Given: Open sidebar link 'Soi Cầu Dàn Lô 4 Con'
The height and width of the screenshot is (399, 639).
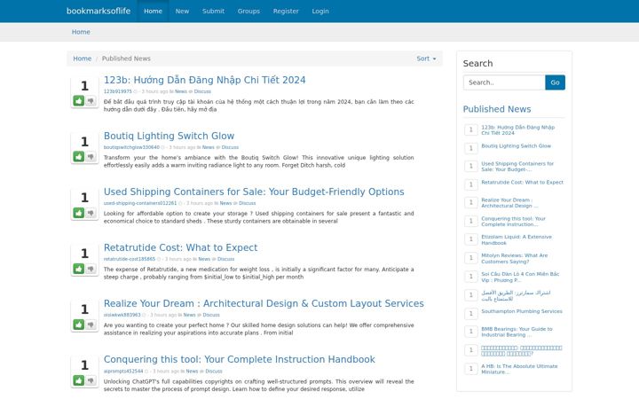Looking at the screenshot, I should 520,277.
